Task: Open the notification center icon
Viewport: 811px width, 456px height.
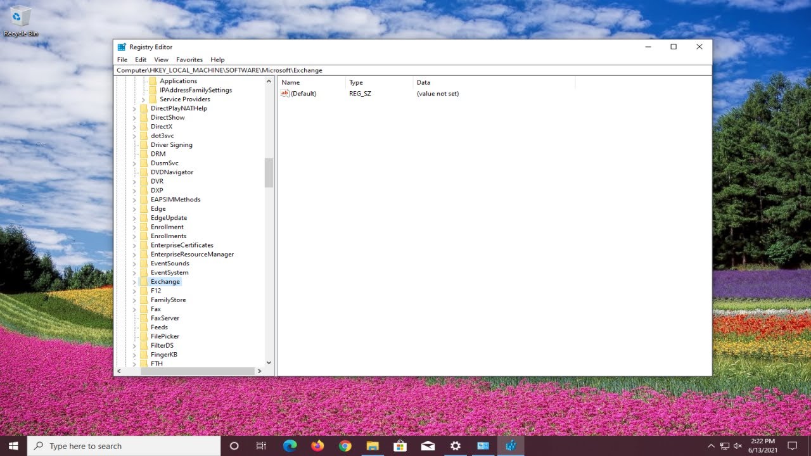Action: tap(792, 446)
